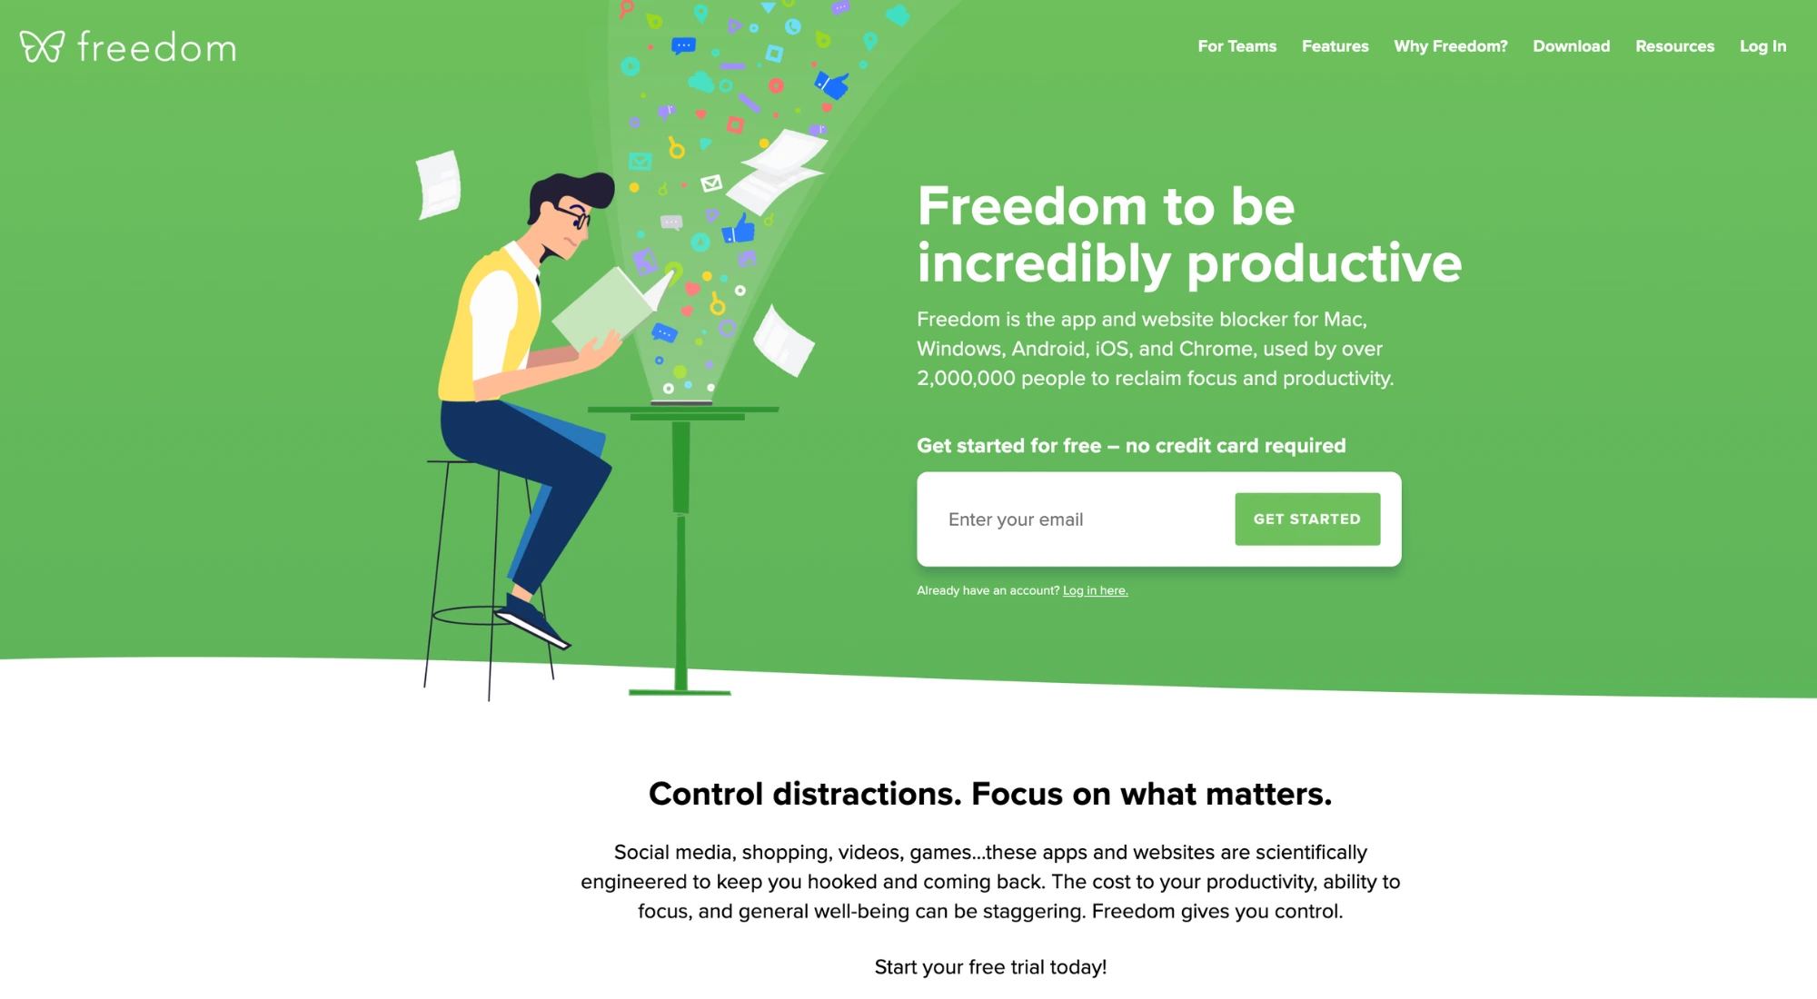Select the Why Freedom? tab
1817x999 pixels.
click(1450, 45)
